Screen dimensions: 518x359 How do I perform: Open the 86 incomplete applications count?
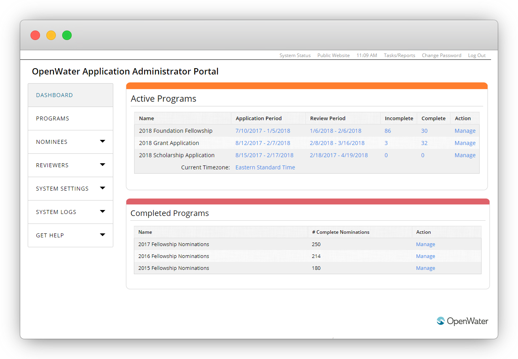click(388, 131)
